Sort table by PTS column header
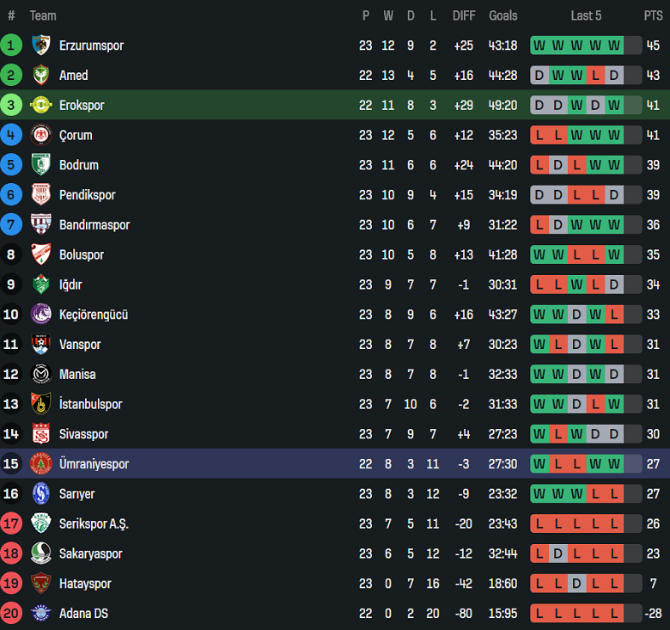The height and width of the screenshot is (630, 670). pyautogui.click(x=653, y=15)
